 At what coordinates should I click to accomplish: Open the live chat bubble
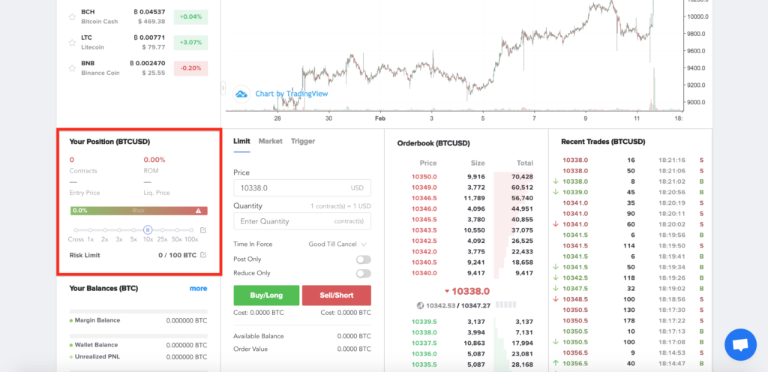tap(740, 344)
